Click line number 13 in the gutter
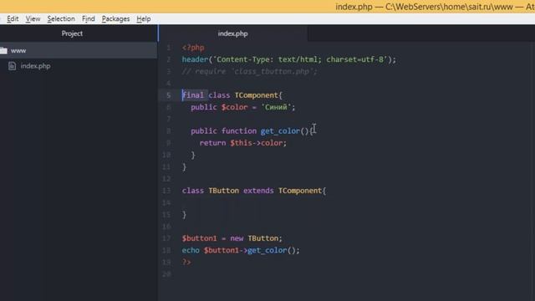 coord(166,191)
